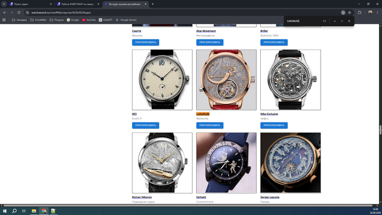382x215 pixels.
Task: Open the ChatGPT bookmark
Action: (106, 20)
